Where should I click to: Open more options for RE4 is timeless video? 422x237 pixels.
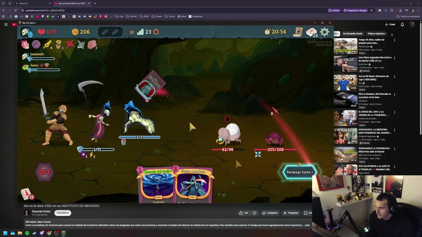pyautogui.click(x=395, y=94)
